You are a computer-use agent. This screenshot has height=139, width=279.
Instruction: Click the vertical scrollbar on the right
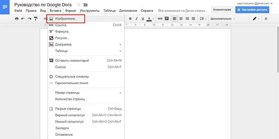pyautogui.click(x=278, y=50)
